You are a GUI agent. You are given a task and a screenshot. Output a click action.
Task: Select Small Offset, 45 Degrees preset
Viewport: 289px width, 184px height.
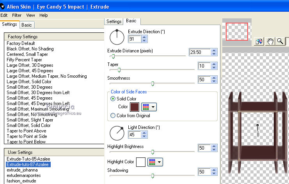(30, 98)
